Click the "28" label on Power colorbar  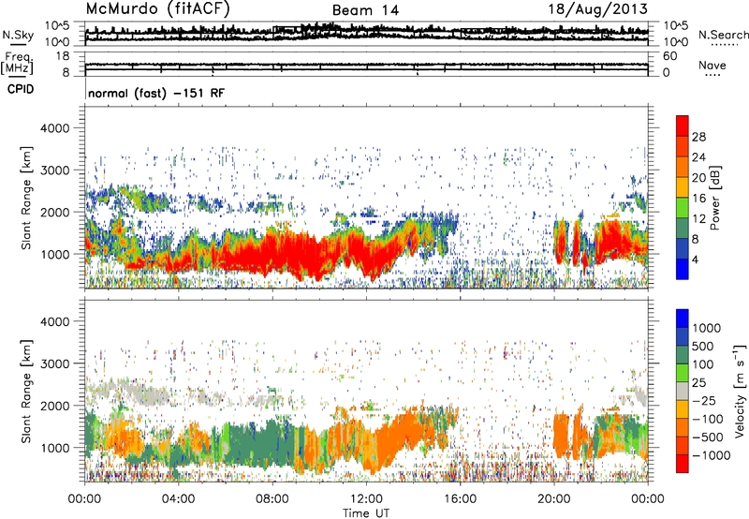(x=698, y=137)
